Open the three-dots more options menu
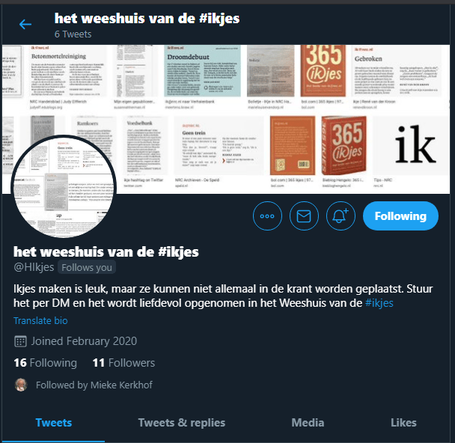This screenshot has width=455, height=443. (x=267, y=216)
